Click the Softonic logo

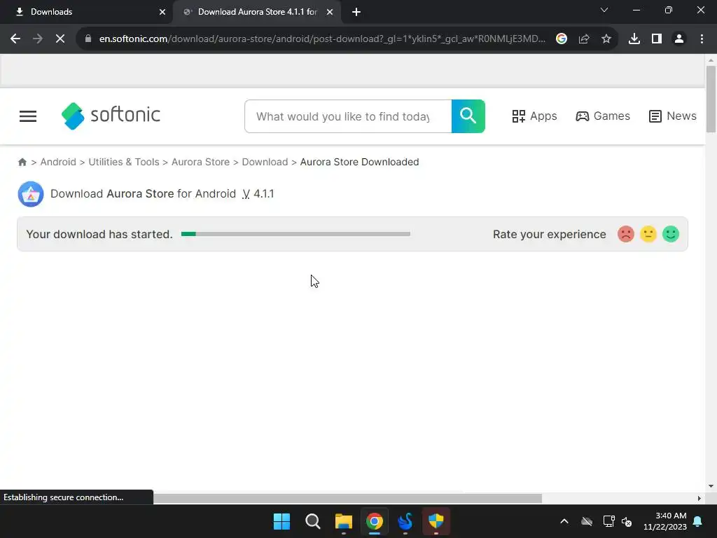click(x=111, y=116)
